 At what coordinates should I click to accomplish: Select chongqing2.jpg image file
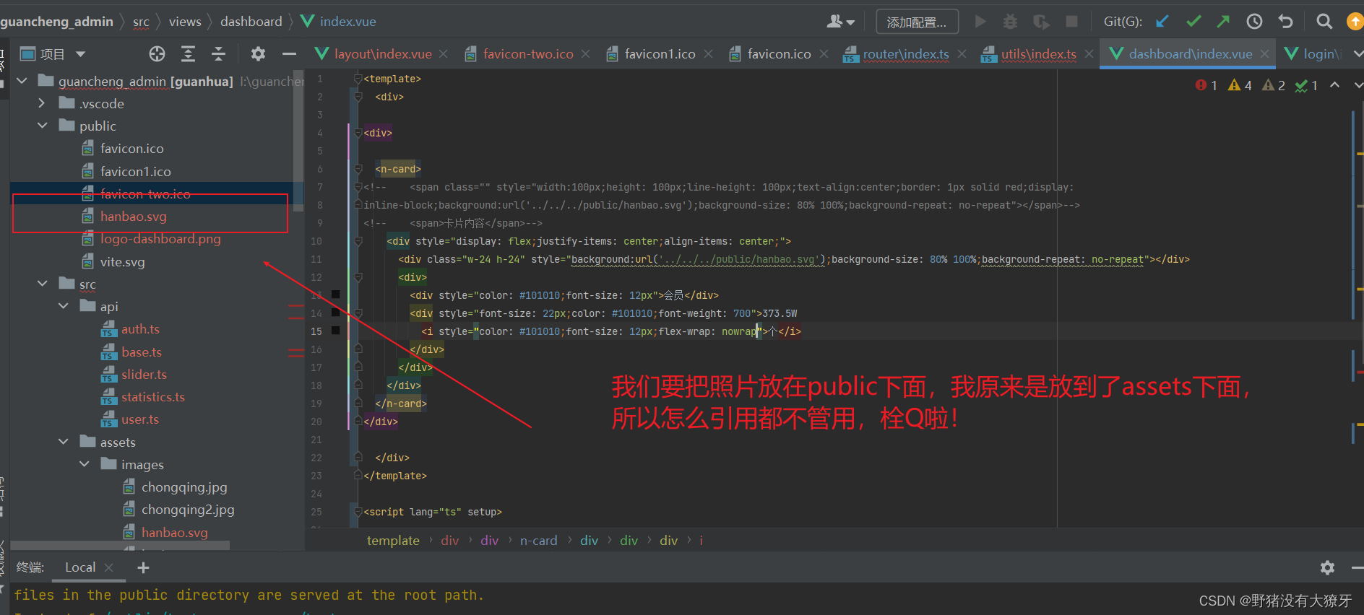[187, 510]
